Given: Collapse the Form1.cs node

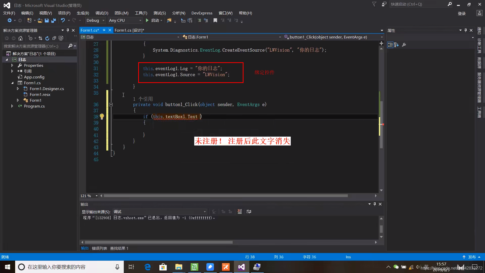Looking at the screenshot, I should tap(12, 83).
